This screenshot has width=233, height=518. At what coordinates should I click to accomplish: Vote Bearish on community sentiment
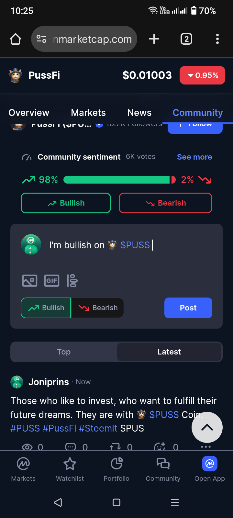(x=165, y=203)
